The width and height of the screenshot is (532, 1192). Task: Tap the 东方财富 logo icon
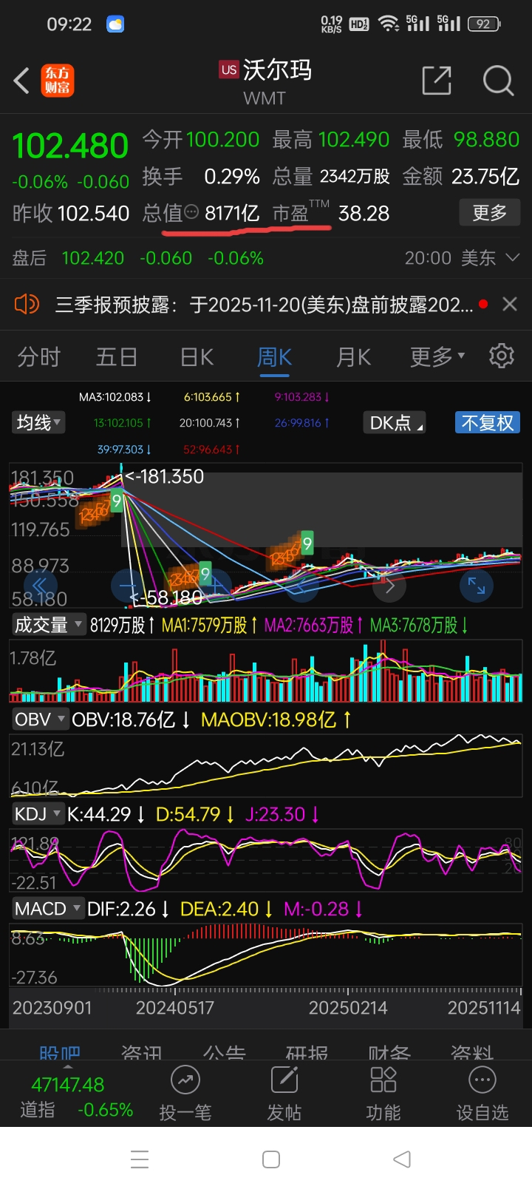(57, 81)
